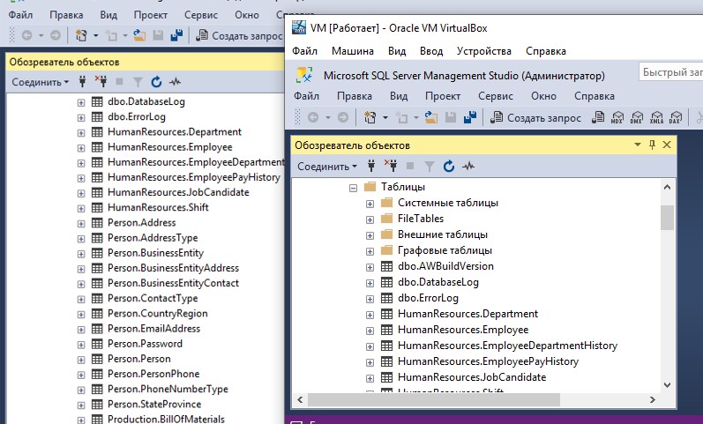Click Создать запрос button in host SSMS
Screen dimensions: 703x424
pos(240,35)
